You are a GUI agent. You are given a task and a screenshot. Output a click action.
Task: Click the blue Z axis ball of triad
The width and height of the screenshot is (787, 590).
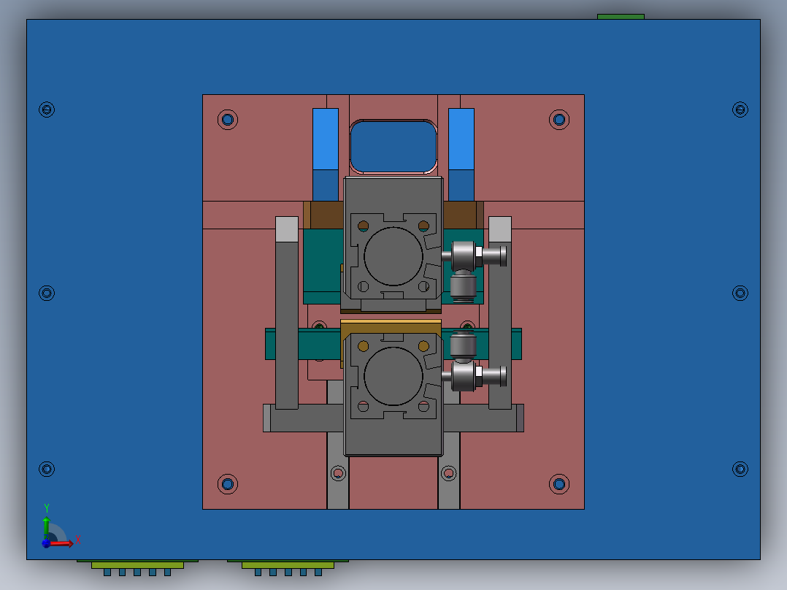pyautogui.click(x=46, y=543)
